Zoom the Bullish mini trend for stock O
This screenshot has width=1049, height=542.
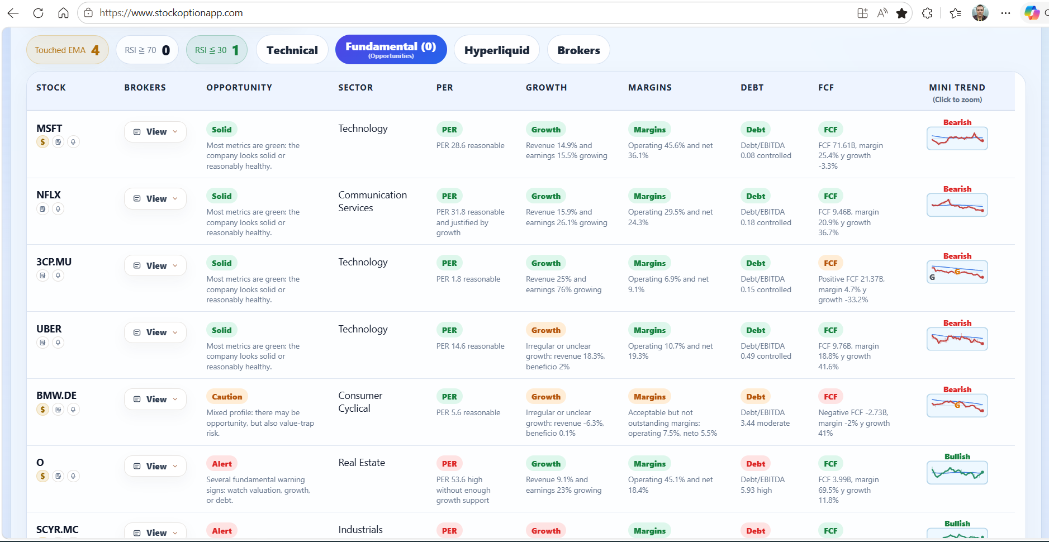(957, 473)
